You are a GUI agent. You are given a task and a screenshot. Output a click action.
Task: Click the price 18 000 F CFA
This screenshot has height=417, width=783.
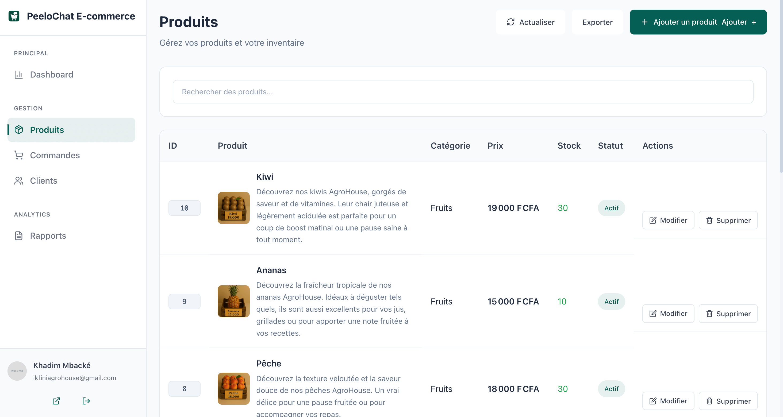point(513,388)
